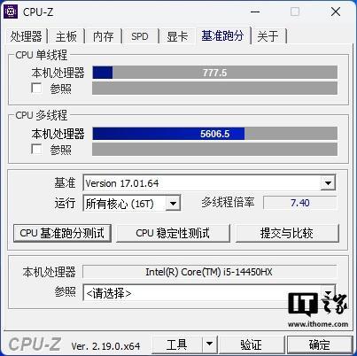
Task: Click the 提交与比较 button
Action: 287,233
